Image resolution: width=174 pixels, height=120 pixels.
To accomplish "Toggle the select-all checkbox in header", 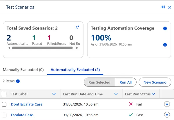I will 4,94.
